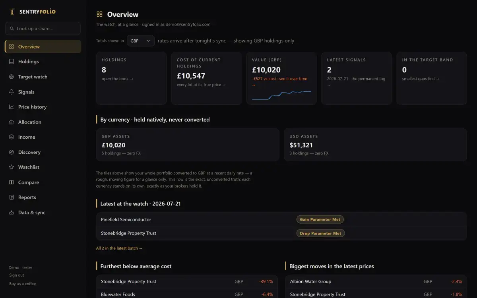Click the Holdings book icon in sidebar
Image resolution: width=477 pixels, height=298 pixels.
11,62
